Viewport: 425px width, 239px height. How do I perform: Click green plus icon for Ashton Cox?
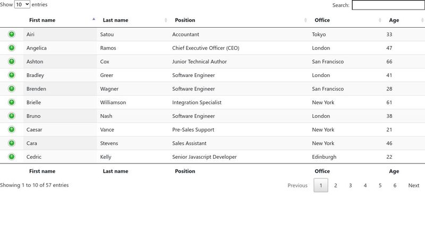coord(12,62)
